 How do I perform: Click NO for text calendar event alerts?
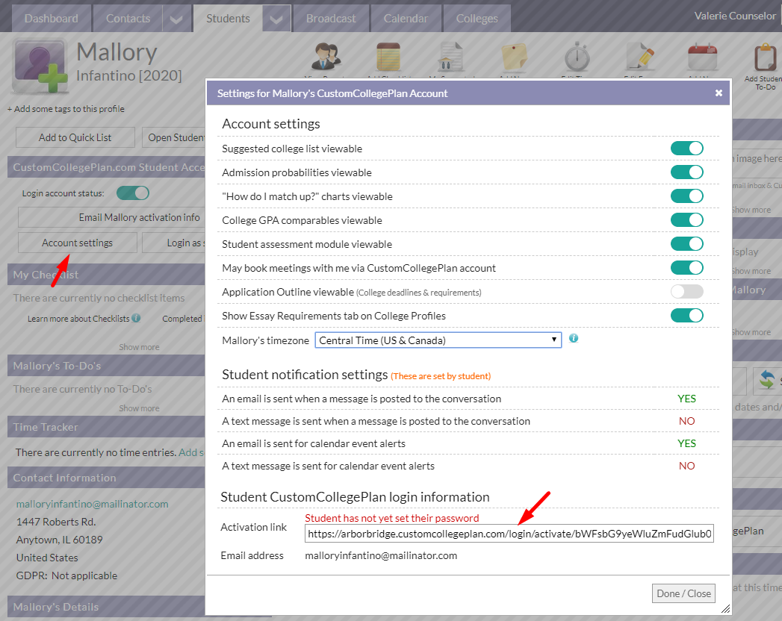click(686, 466)
